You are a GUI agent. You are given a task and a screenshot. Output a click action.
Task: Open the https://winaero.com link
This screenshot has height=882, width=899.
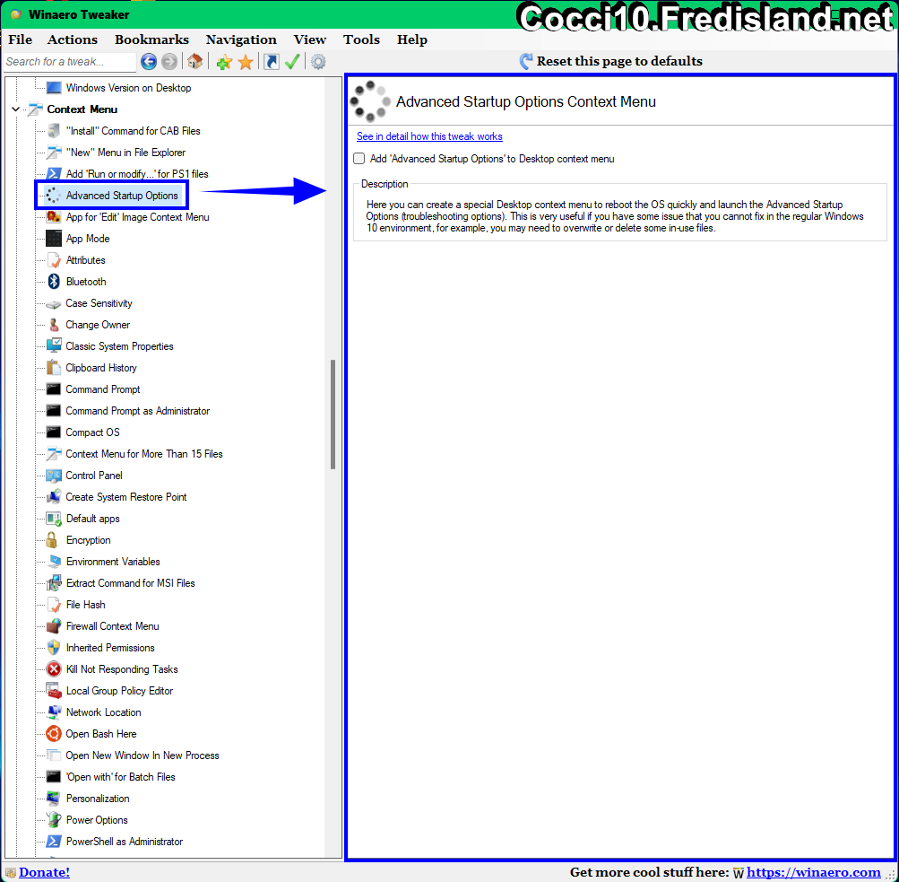pyautogui.click(x=813, y=872)
